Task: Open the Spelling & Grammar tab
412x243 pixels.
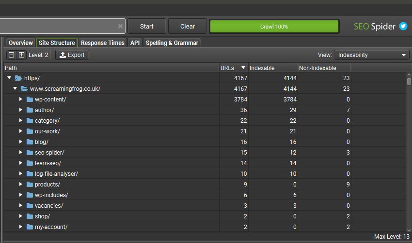Action: click(x=172, y=43)
